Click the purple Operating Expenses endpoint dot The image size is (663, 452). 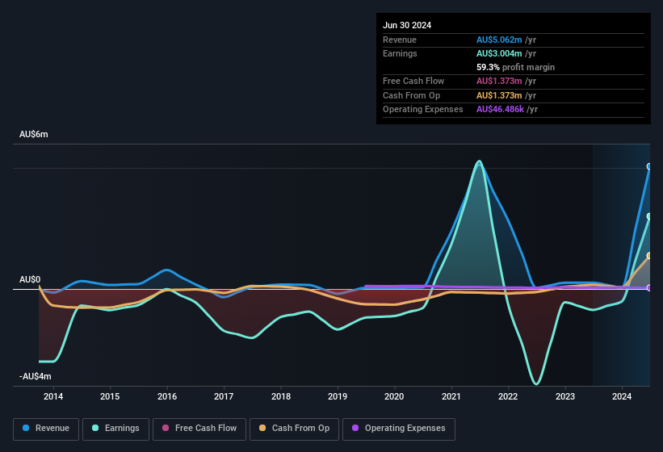(649, 287)
